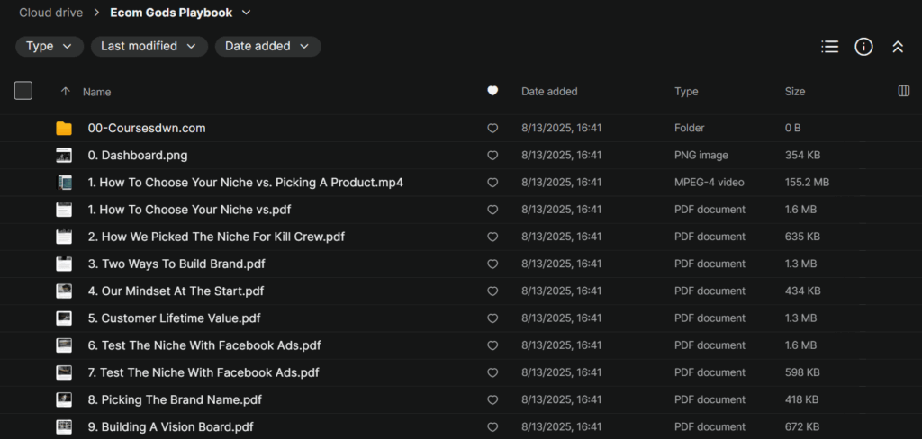Click the collapse double-chevron icon
The height and width of the screenshot is (439, 922).
(897, 47)
